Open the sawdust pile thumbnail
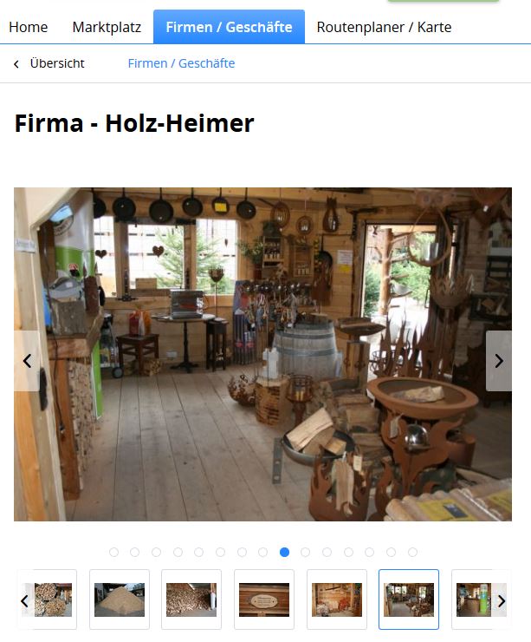The height and width of the screenshot is (642, 531). pyautogui.click(x=120, y=599)
